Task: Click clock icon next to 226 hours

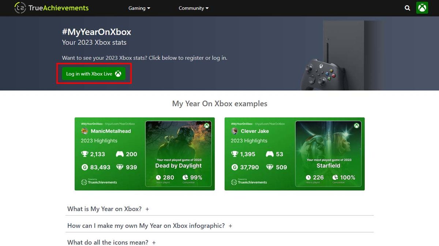Action: [x=308, y=178]
